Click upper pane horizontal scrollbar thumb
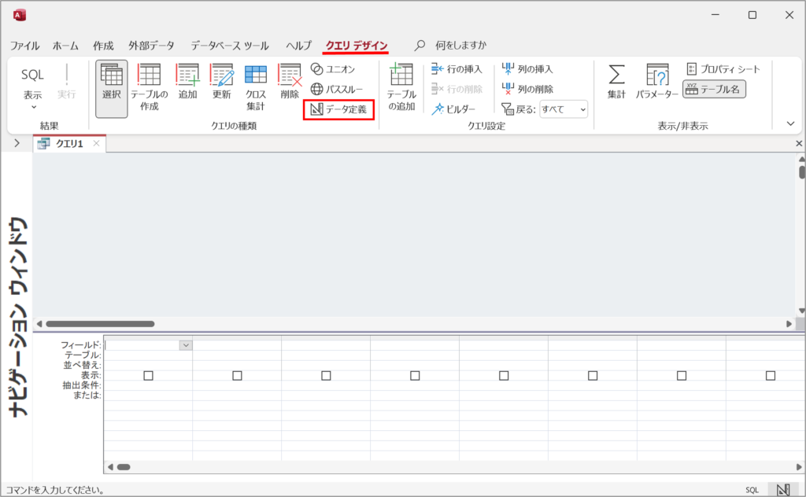Viewport: 806px width, 497px height. coord(100,324)
